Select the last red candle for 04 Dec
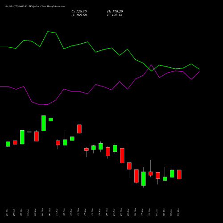Viewport: 223px width, 223px height. pyautogui.click(x=179, y=174)
